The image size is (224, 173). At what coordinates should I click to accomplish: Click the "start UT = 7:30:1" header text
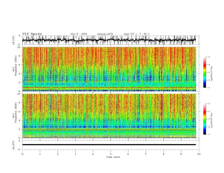point(137,34)
